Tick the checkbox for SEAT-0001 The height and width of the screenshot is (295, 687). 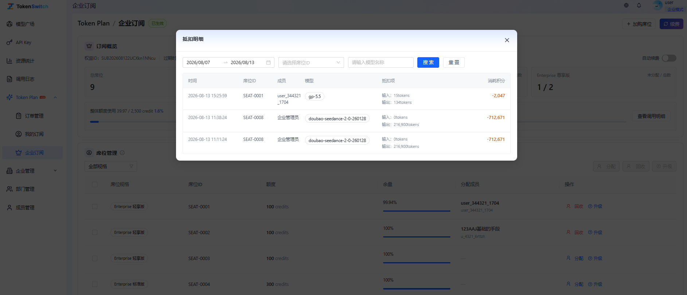[x=95, y=206]
